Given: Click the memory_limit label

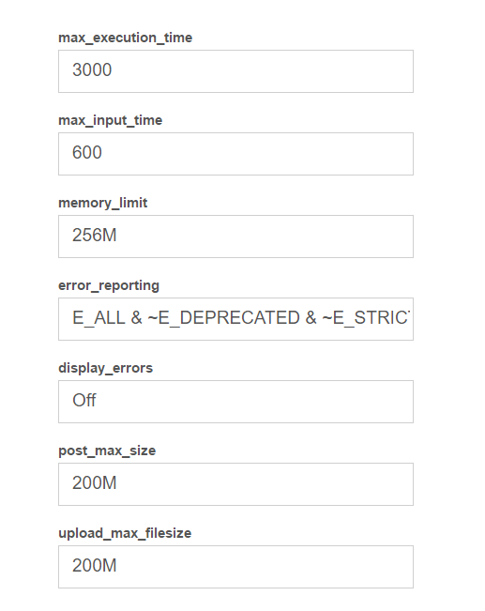Looking at the screenshot, I should (x=103, y=203).
